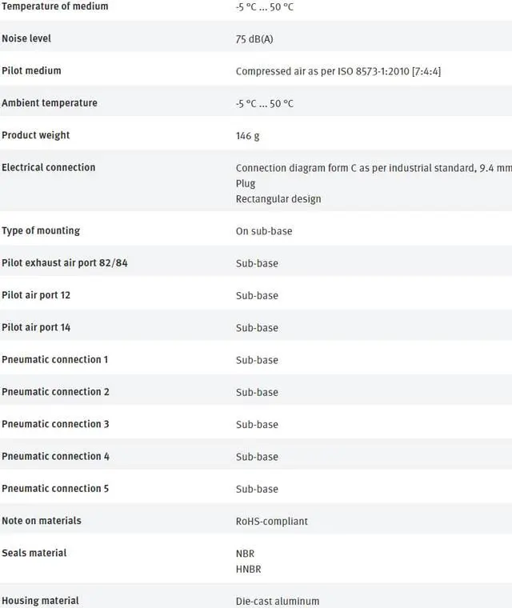This screenshot has height=608, width=512.
Task: Click the "Die-cast aluminum" housing value
Action: pos(277,601)
